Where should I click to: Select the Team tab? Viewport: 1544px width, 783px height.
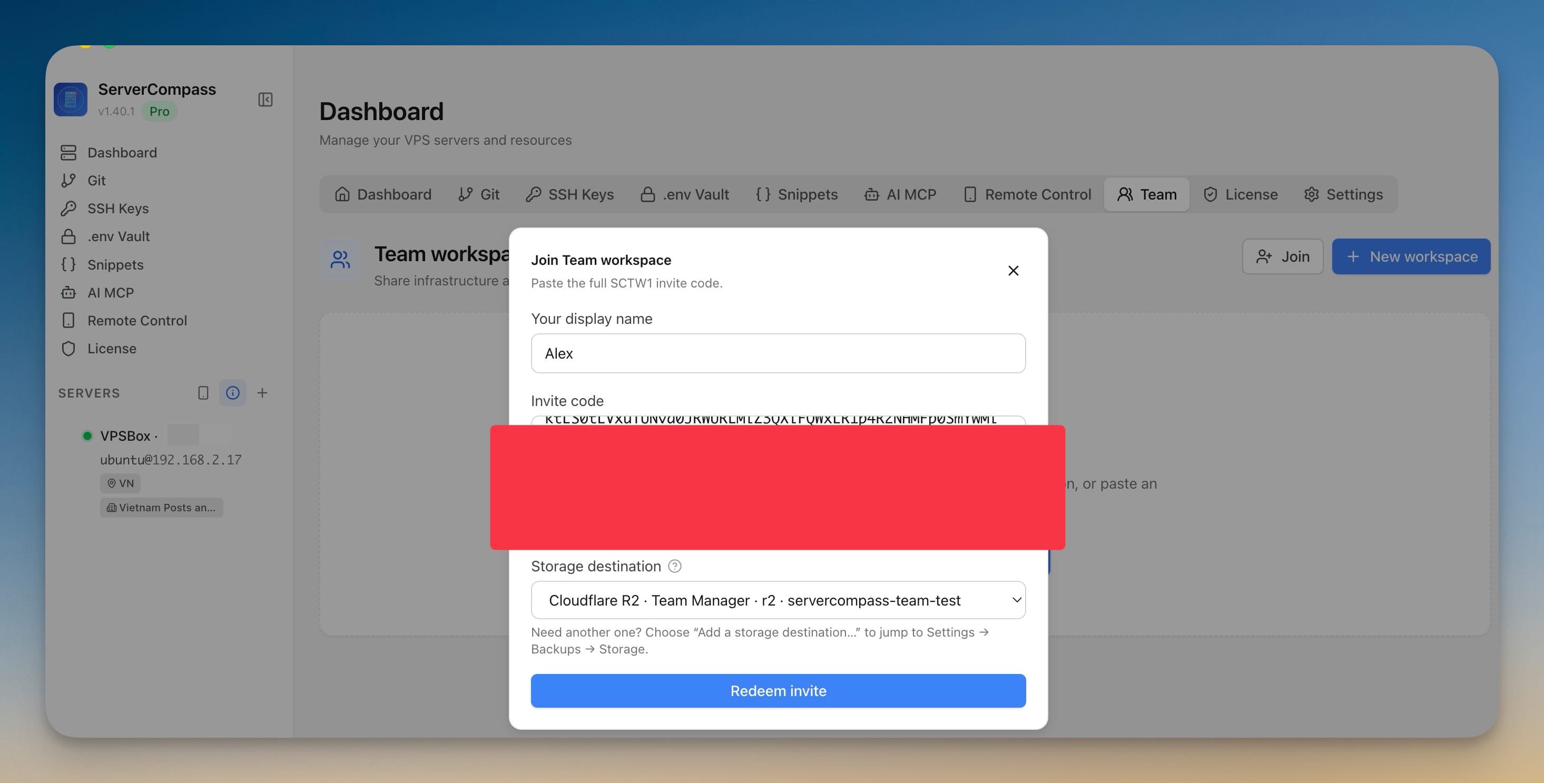1147,194
